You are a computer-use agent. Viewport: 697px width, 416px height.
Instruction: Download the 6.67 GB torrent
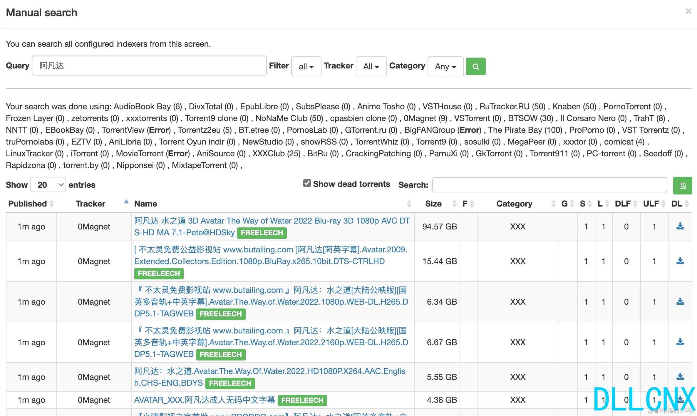(680, 342)
